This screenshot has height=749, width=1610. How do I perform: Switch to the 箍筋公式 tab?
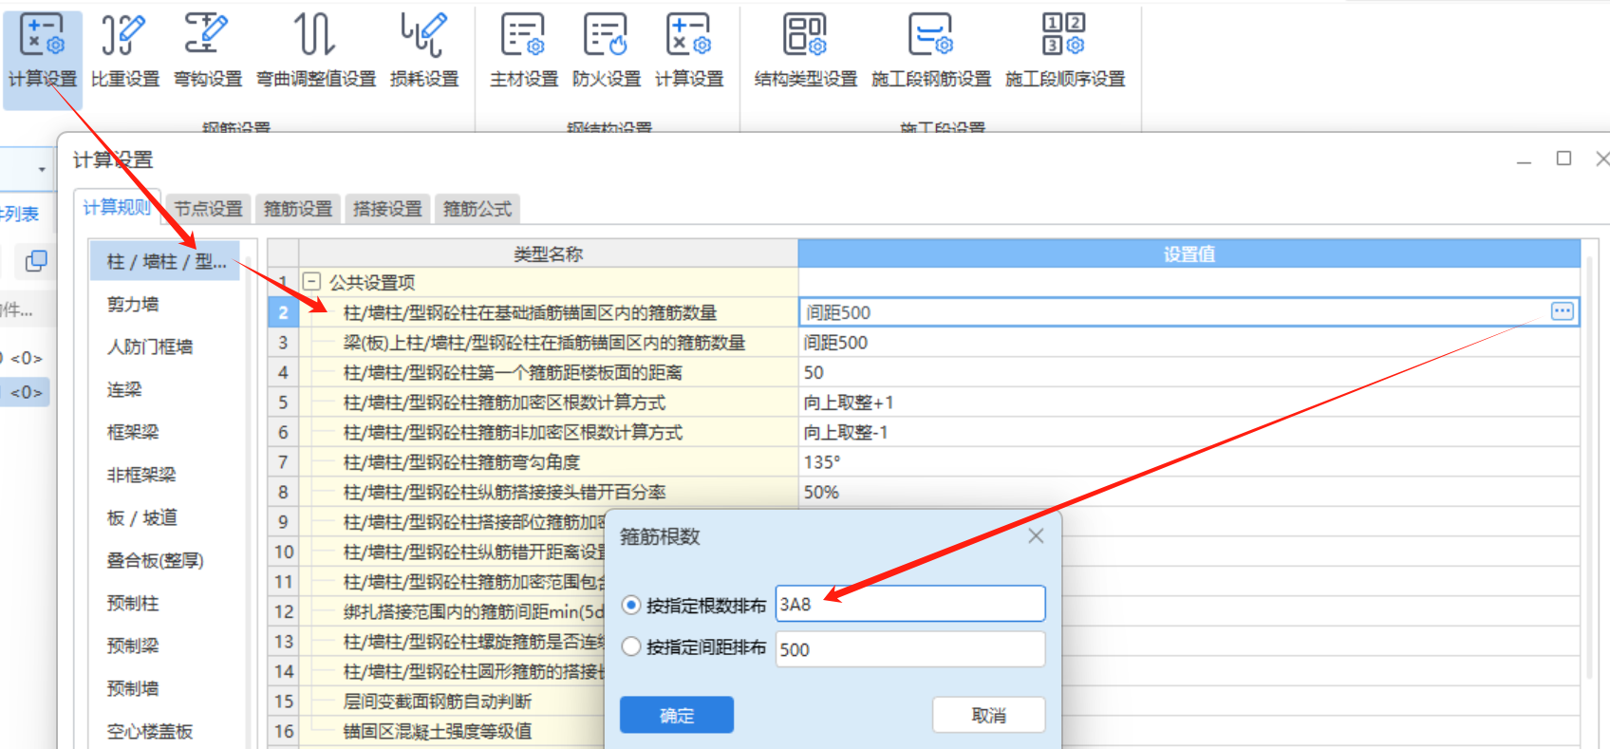[477, 209]
